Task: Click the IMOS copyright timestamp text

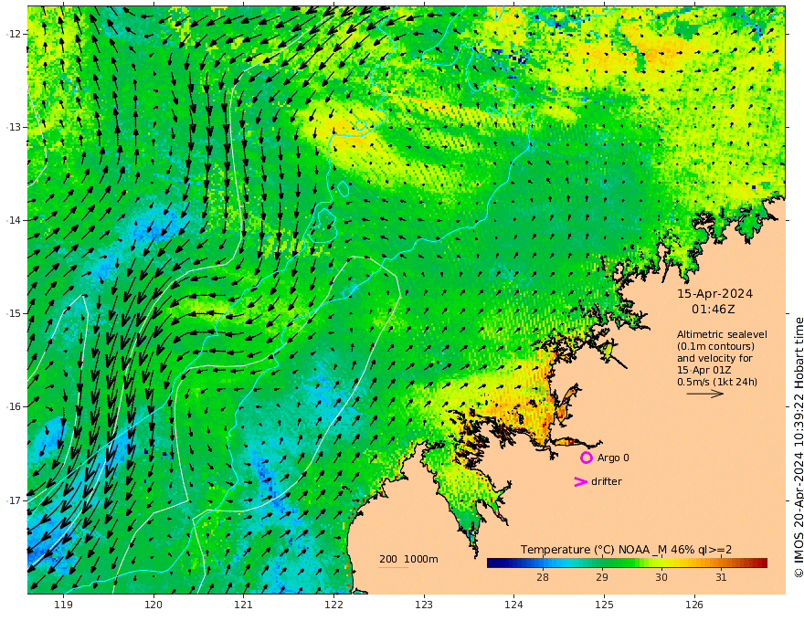Action: pos(798,447)
